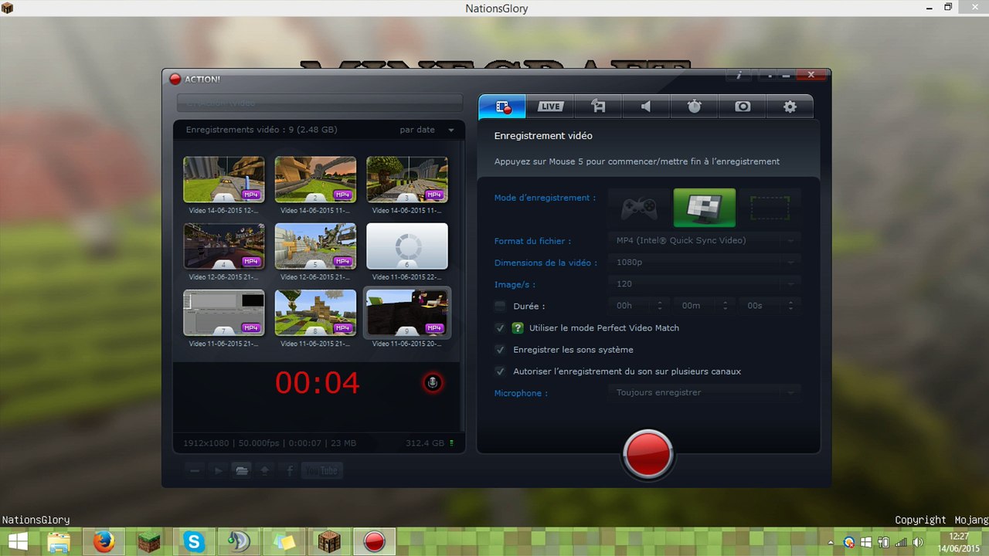Toggle 'Enregistrer les sons système' checkbox
This screenshot has width=989, height=556.
click(500, 350)
